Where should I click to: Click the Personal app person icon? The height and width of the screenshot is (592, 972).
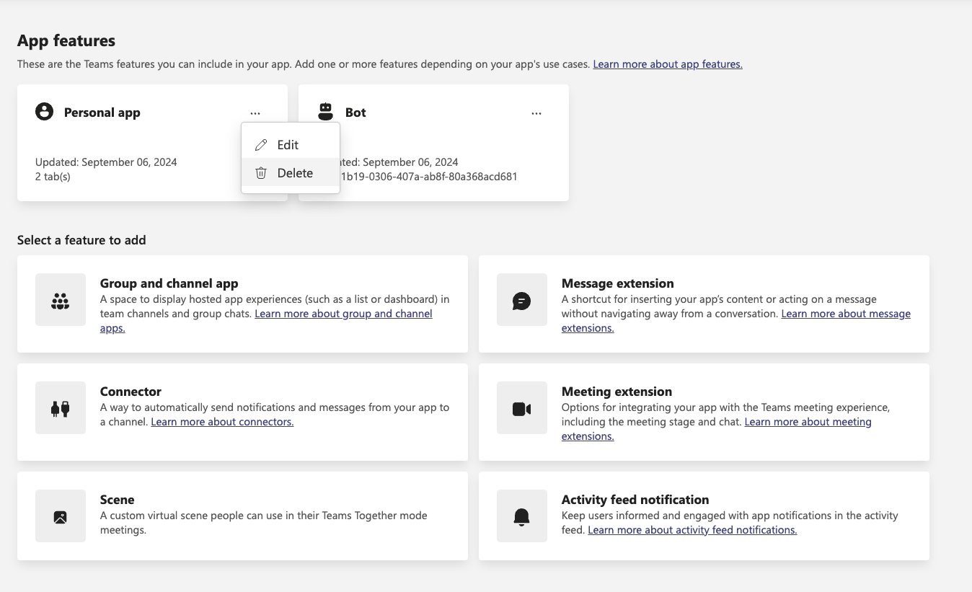coord(44,112)
